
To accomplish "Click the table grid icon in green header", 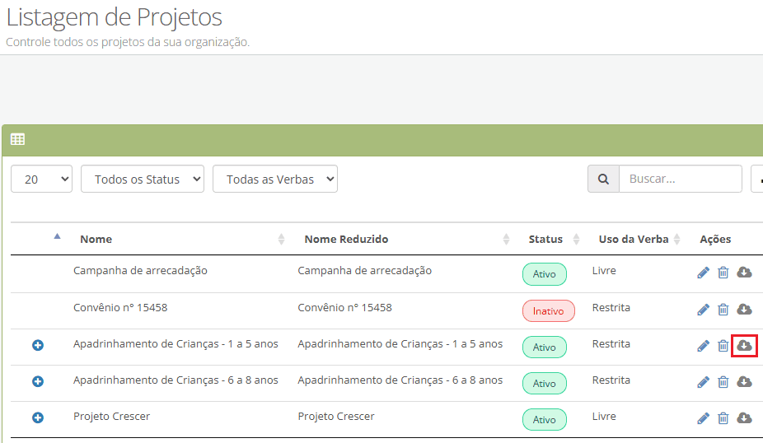I will (x=17, y=140).
